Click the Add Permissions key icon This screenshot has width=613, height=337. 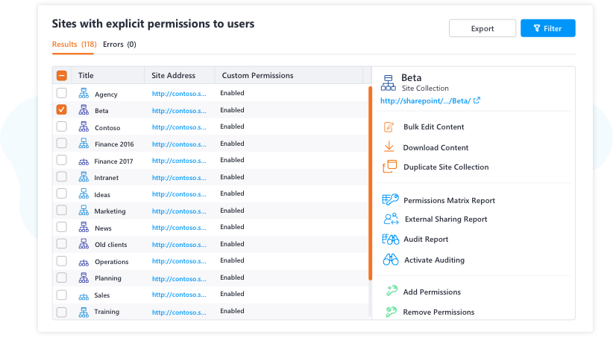pos(392,291)
